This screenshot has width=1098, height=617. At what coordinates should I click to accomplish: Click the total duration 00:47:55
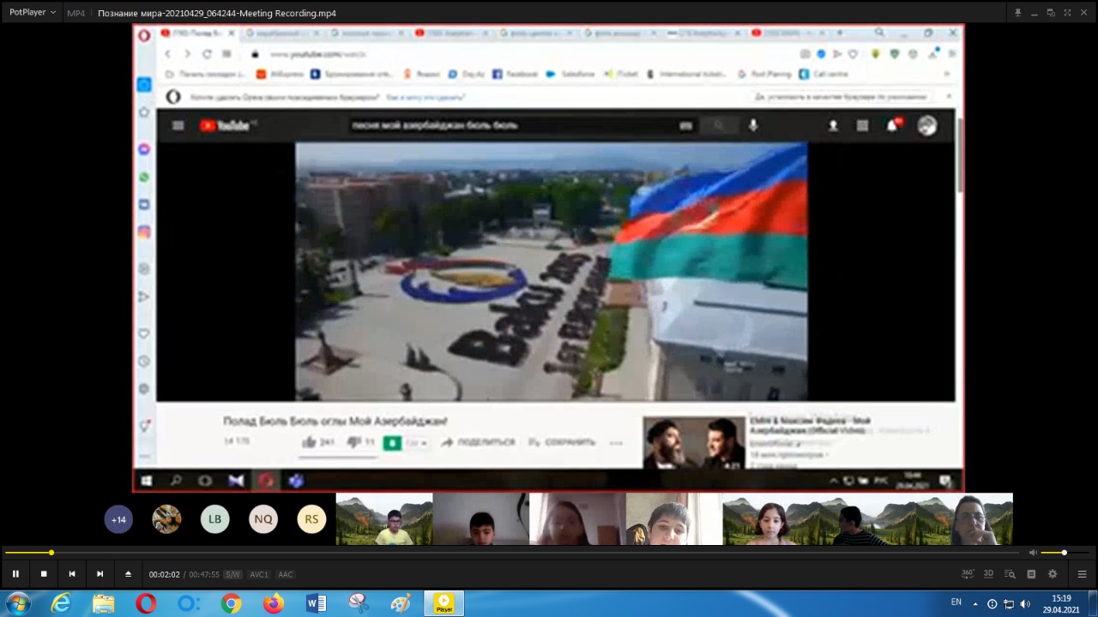tap(204, 575)
